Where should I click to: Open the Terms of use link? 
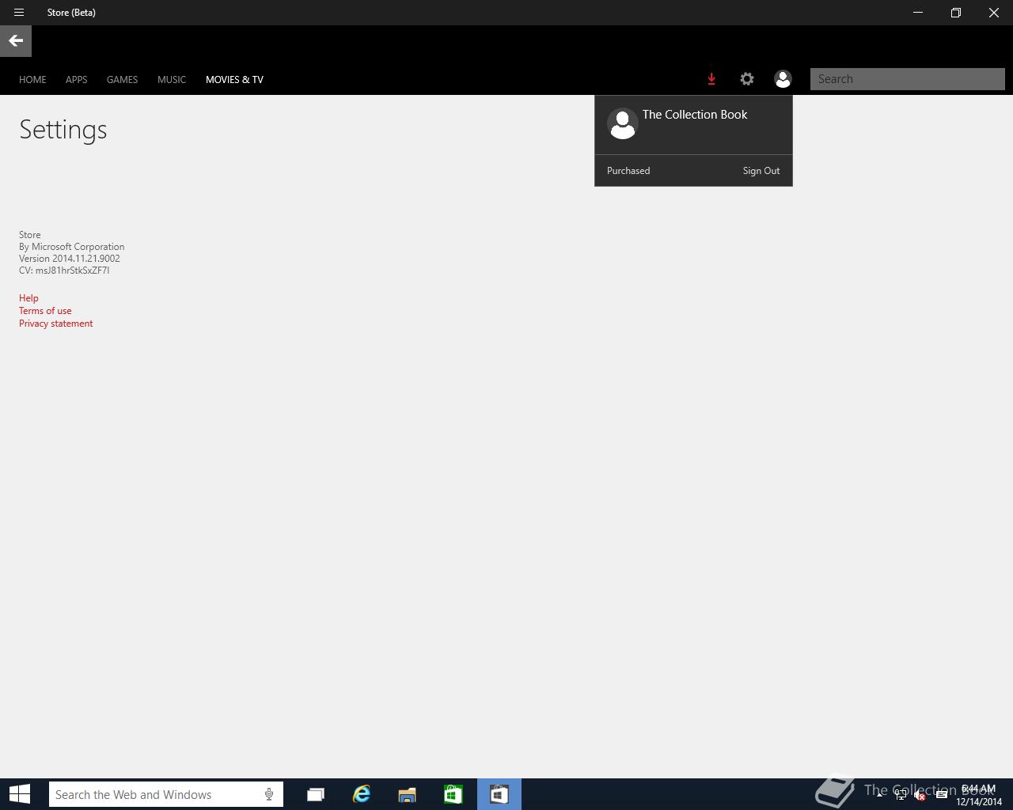click(45, 311)
